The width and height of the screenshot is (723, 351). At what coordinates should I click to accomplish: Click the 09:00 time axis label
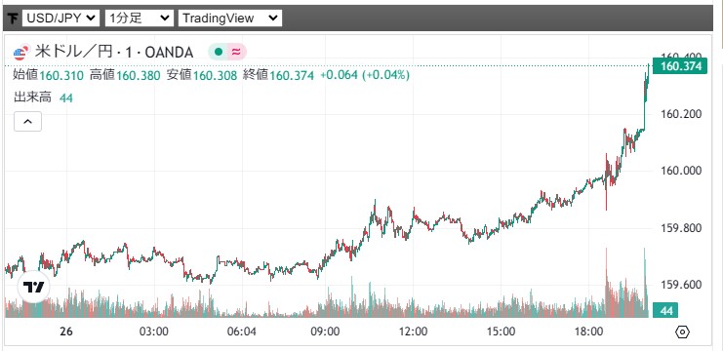pos(326,331)
